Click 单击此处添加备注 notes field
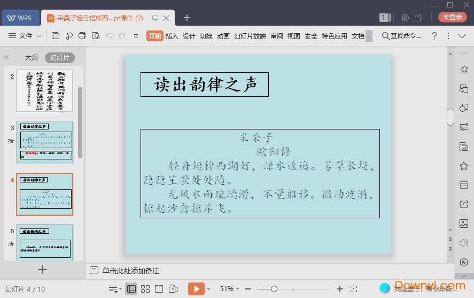 [x=131, y=271]
